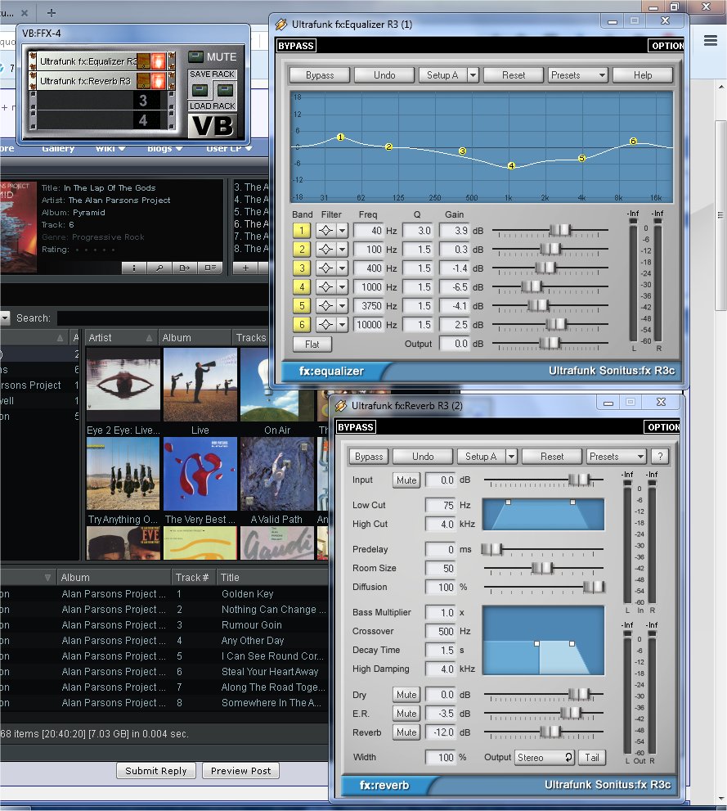The height and width of the screenshot is (811, 727).
Task: Toggle equalizer band 2 yellow button
Action: [x=302, y=250]
